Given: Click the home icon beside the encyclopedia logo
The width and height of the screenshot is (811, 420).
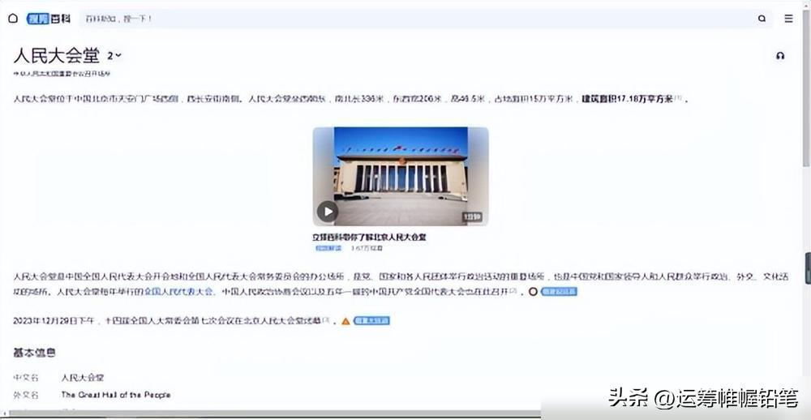Looking at the screenshot, I should [x=13, y=18].
